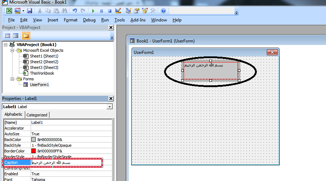Open the Format menu
The width and height of the screenshot is (326, 181).
pyautogui.click(x=71, y=20)
